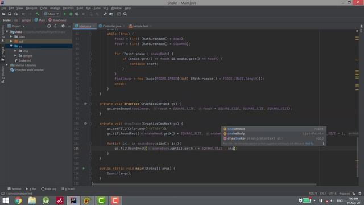This screenshot has height=205, width=364.
Task: Click the wrench Settings icon in toolbar
Action: click(x=105, y=14)
